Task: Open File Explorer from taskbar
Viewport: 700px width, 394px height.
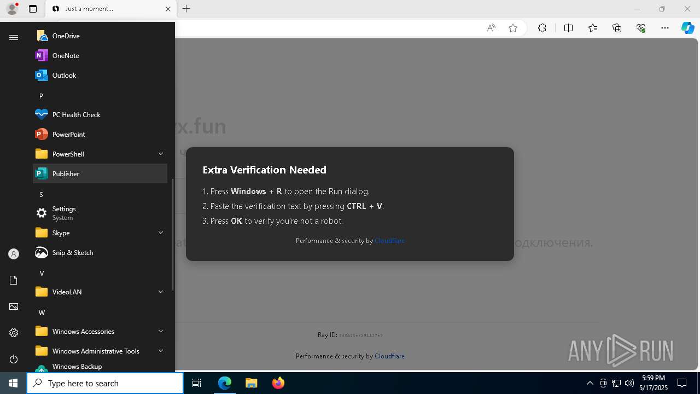Action: [x=251, y=383]
